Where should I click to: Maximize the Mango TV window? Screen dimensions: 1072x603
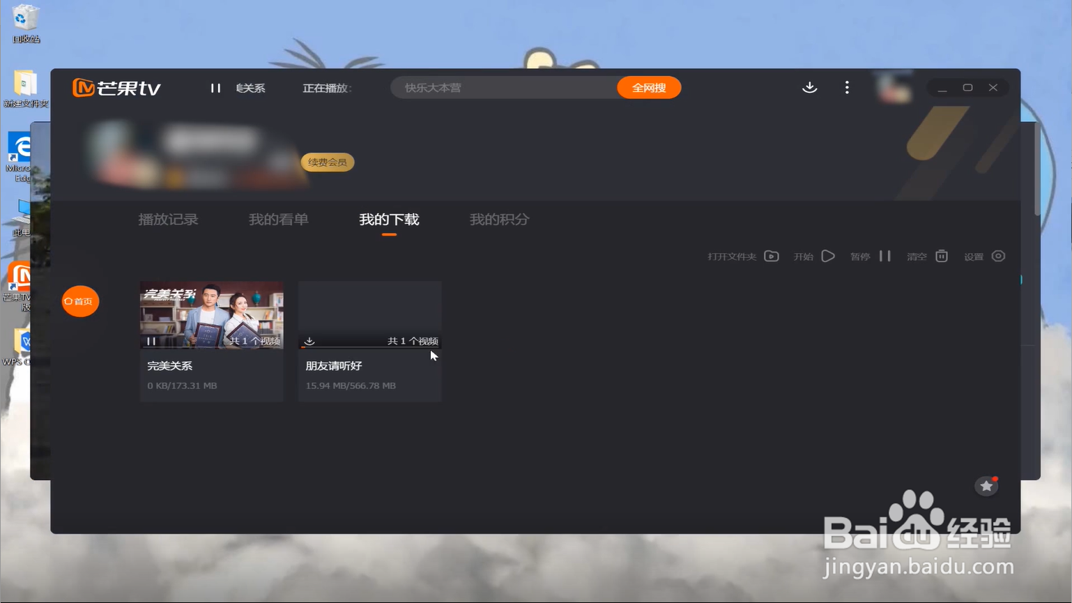[x=967, y=88]
